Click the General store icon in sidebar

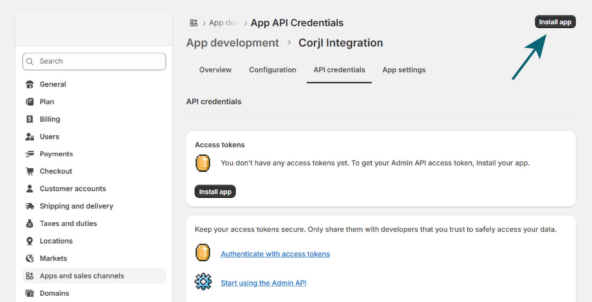[x=30, y=84]
